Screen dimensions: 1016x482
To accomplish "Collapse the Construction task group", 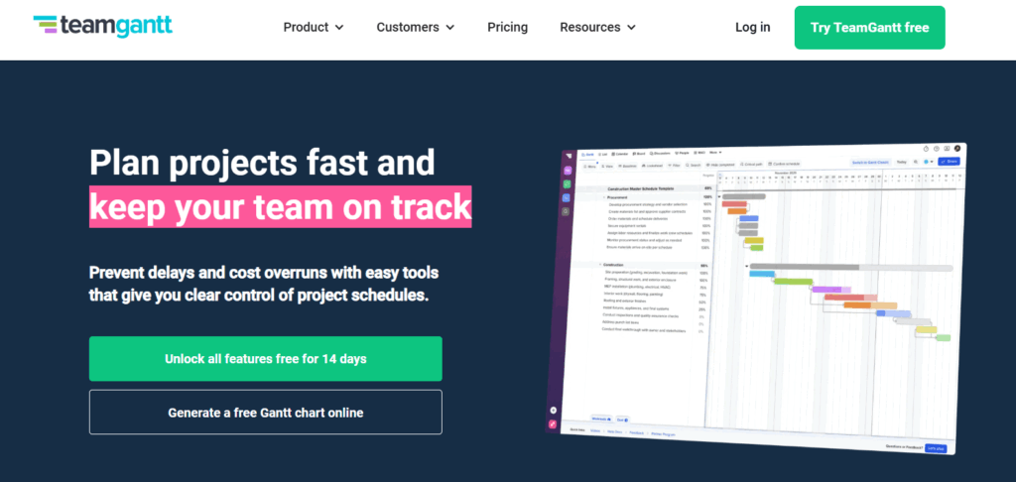I will (599, 265).
